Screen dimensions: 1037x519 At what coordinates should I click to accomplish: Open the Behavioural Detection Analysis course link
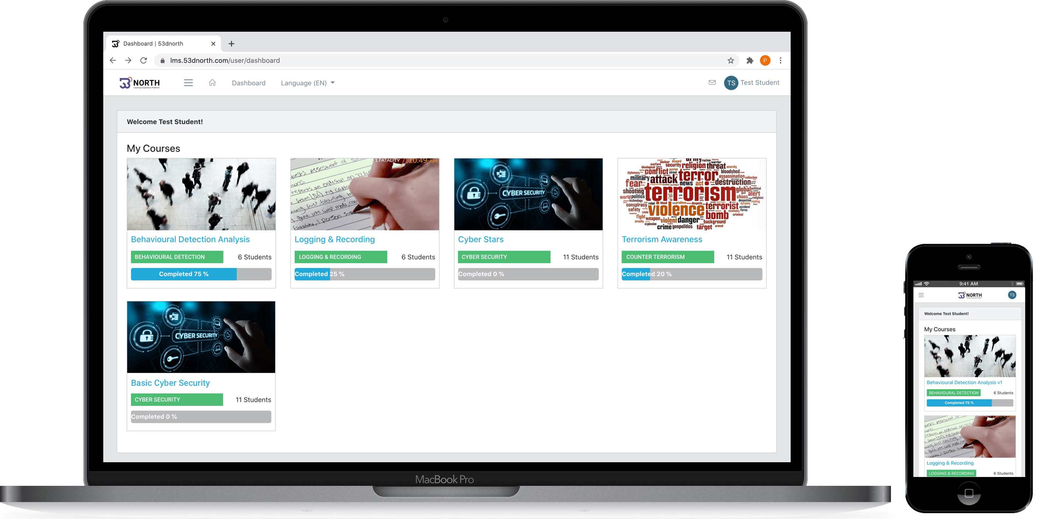(x=190, y=239)
